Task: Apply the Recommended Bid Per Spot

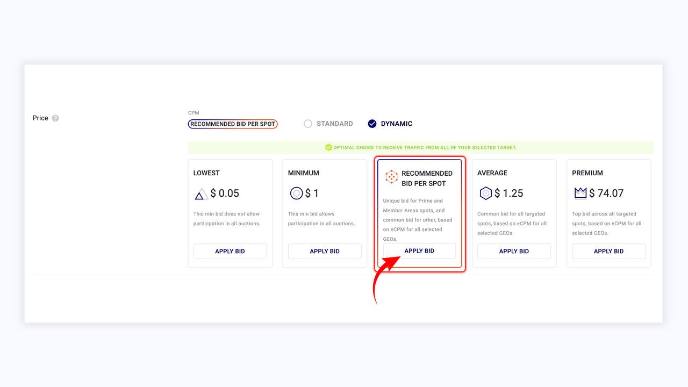Action: click(x=419, y=250)
